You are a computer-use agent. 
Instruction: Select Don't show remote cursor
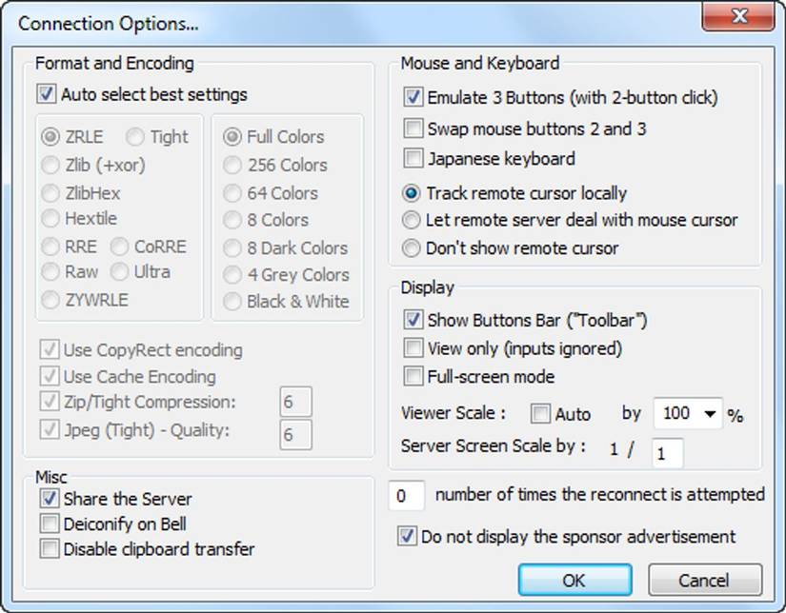411,247
